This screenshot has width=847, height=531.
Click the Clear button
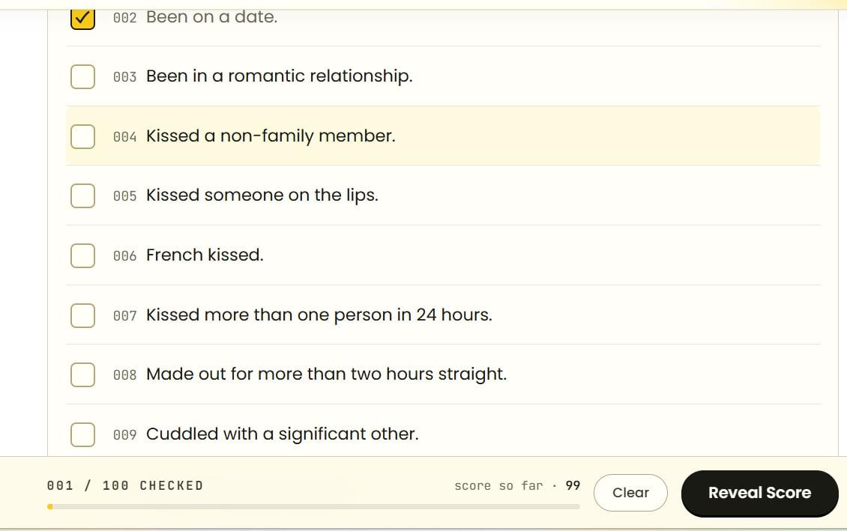click(x=630, y=493)
